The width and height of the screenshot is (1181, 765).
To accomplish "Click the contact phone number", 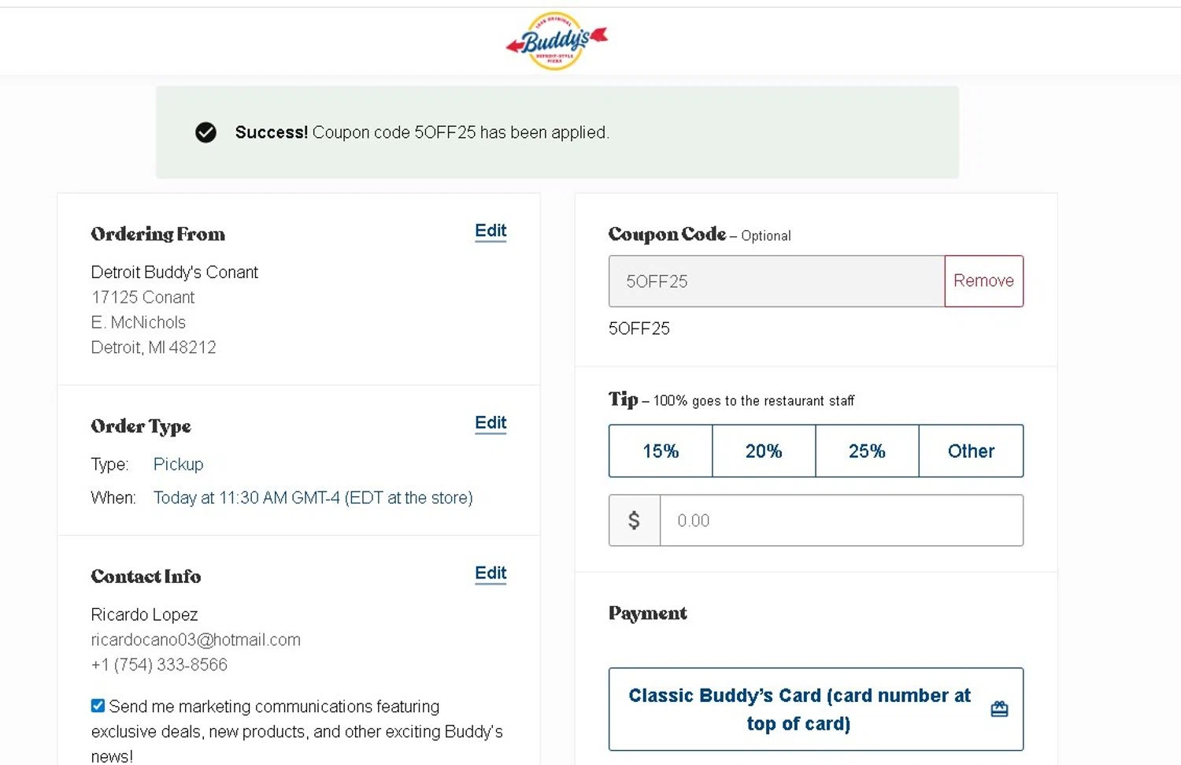I will pyautogui.click(x=159, y=665).
